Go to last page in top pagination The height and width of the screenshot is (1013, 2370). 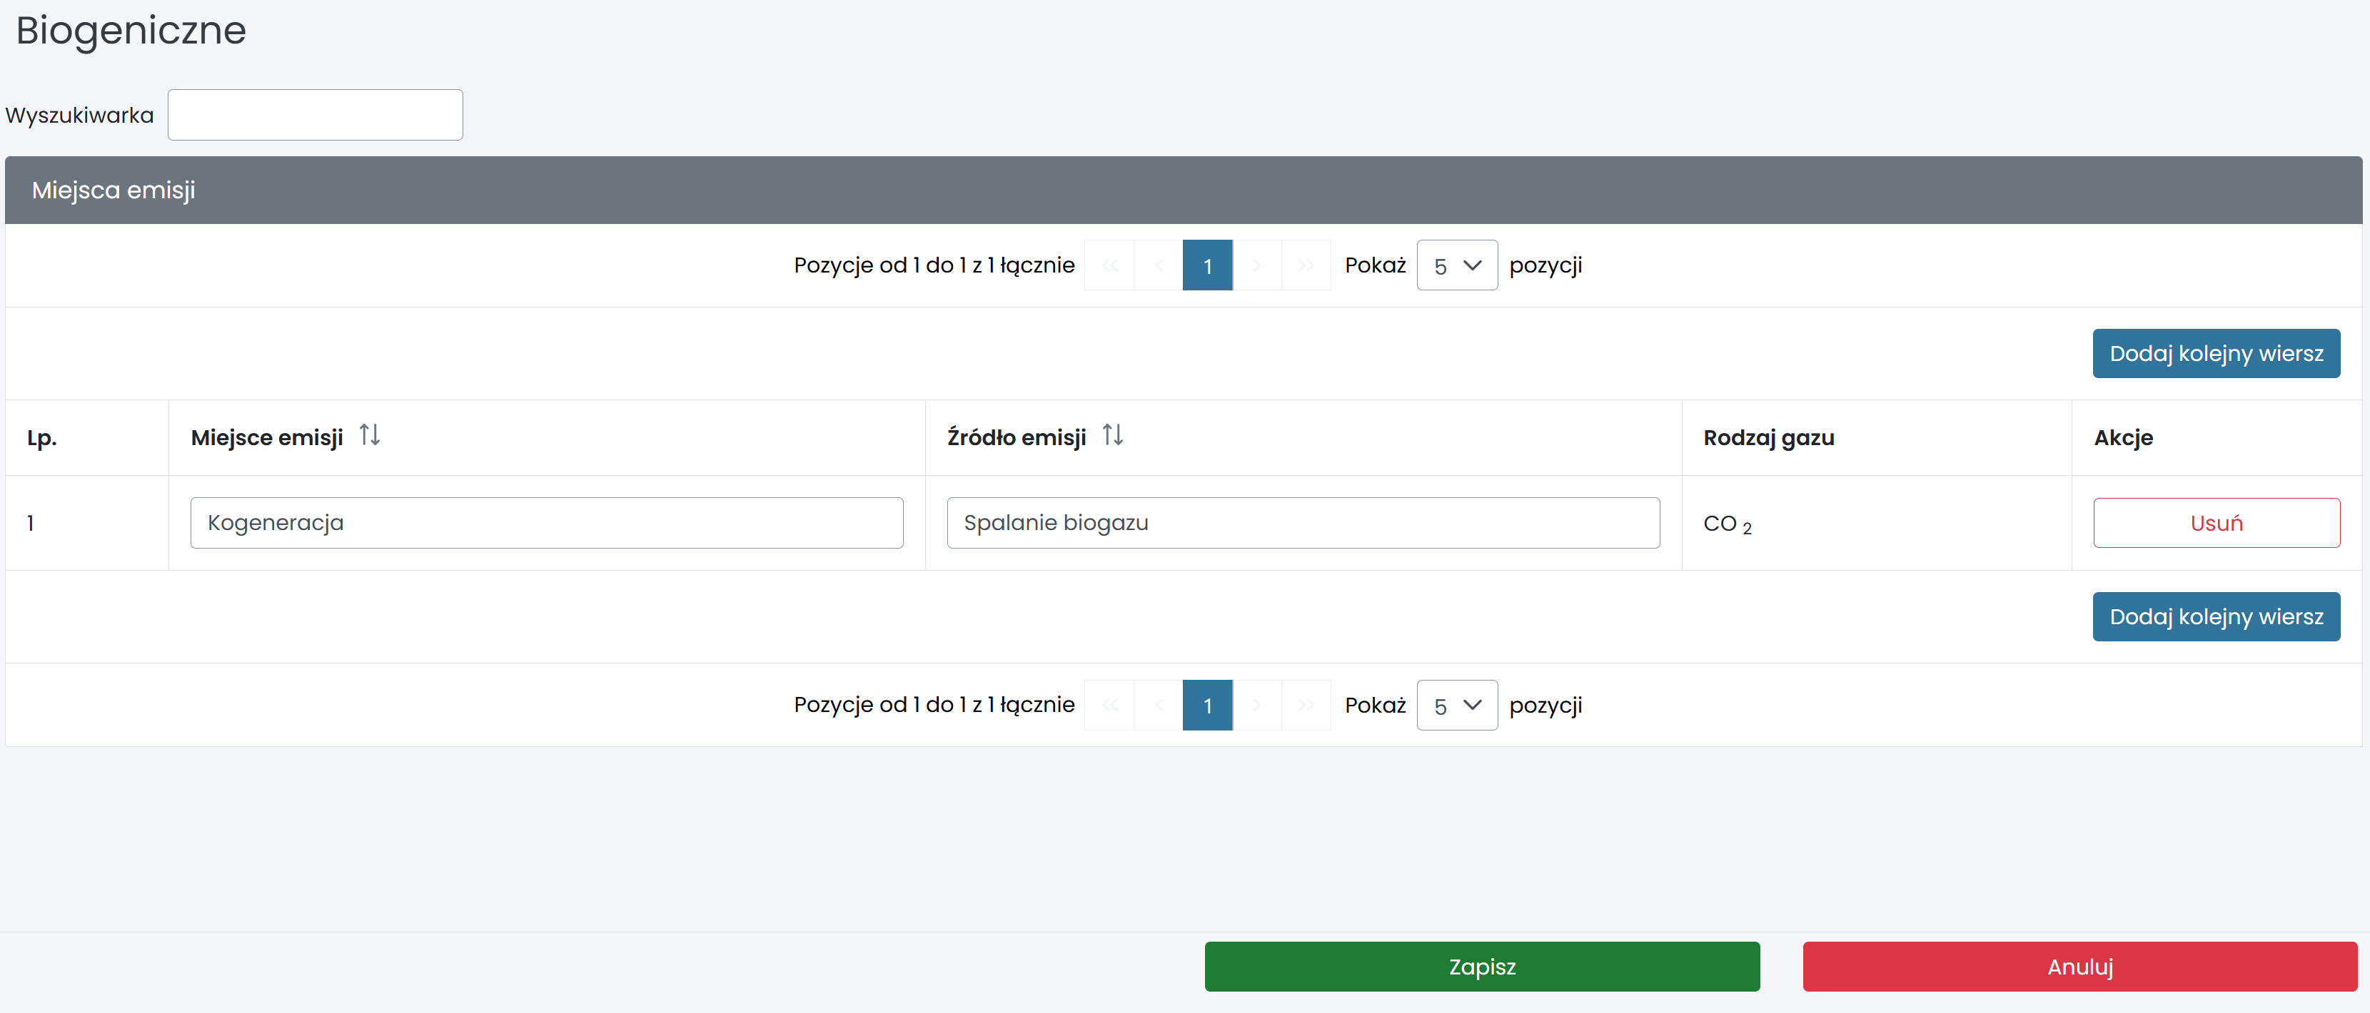click(x=1306, y=265)
